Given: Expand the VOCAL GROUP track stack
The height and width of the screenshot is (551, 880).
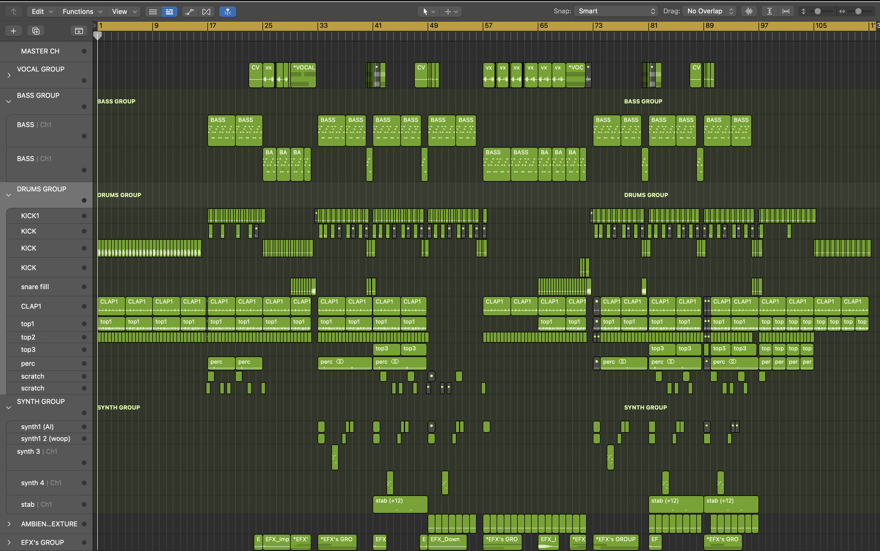Looking at the screenshot, I should click(x=9, y=75).
